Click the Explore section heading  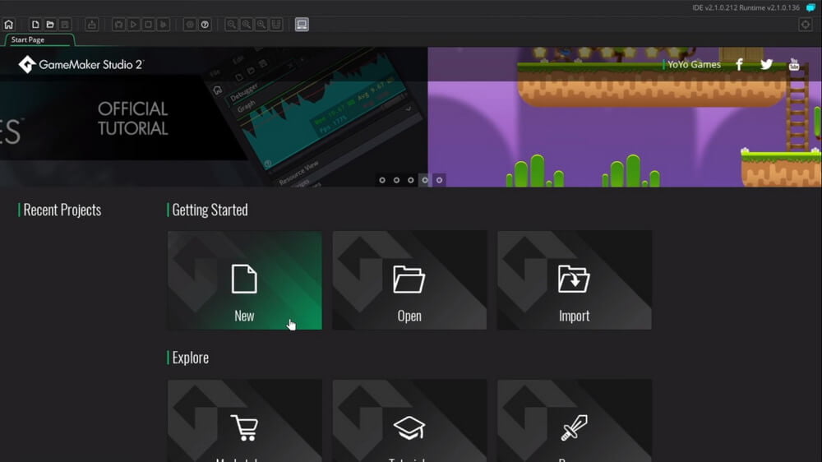191,358
